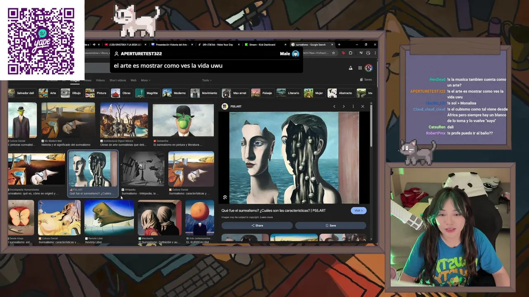Search image with Google Lens icon

pos(225,198)
